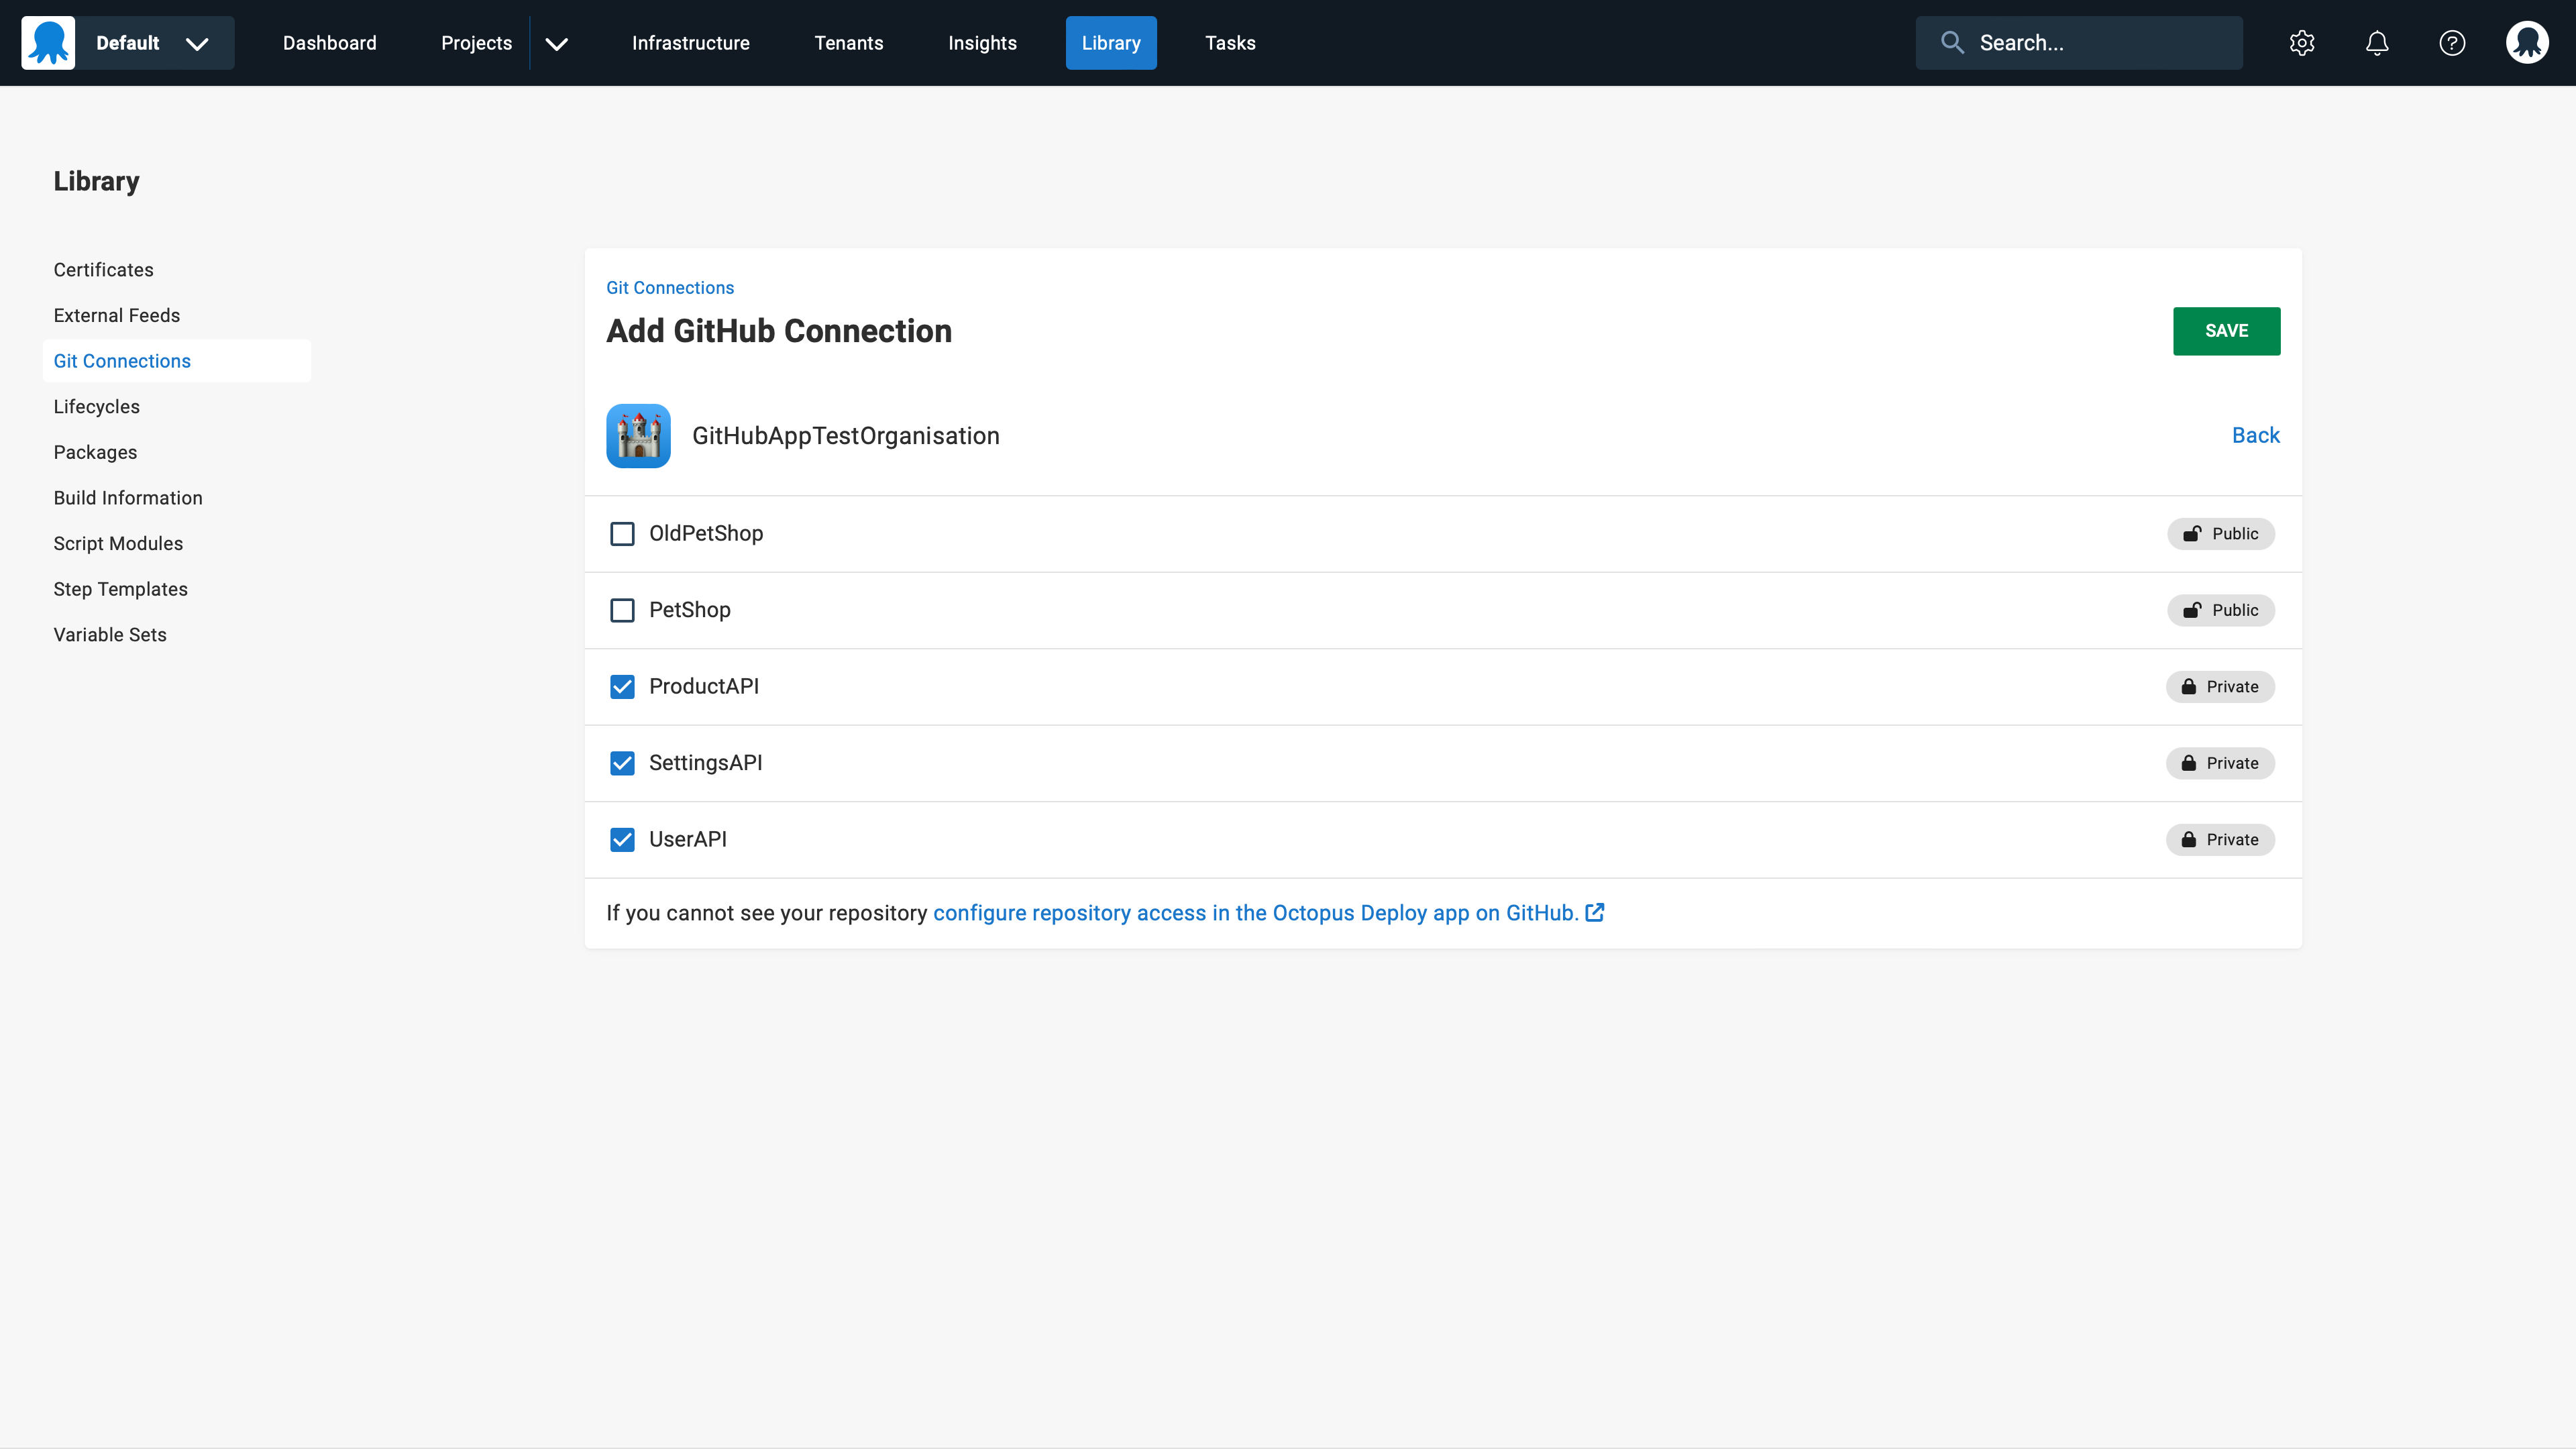Viewport: 2576px width, 1449px height.
Task: Expand the Default space switcher dropdown
Action: point(155,43)
